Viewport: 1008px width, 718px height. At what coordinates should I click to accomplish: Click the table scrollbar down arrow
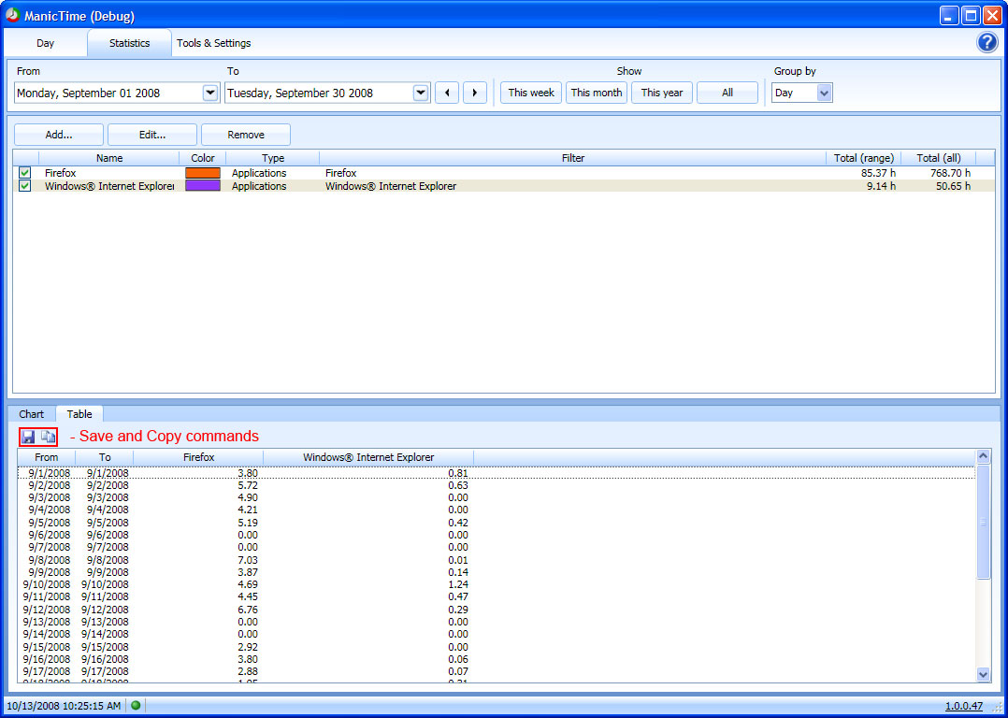click(x=983, y=674)
